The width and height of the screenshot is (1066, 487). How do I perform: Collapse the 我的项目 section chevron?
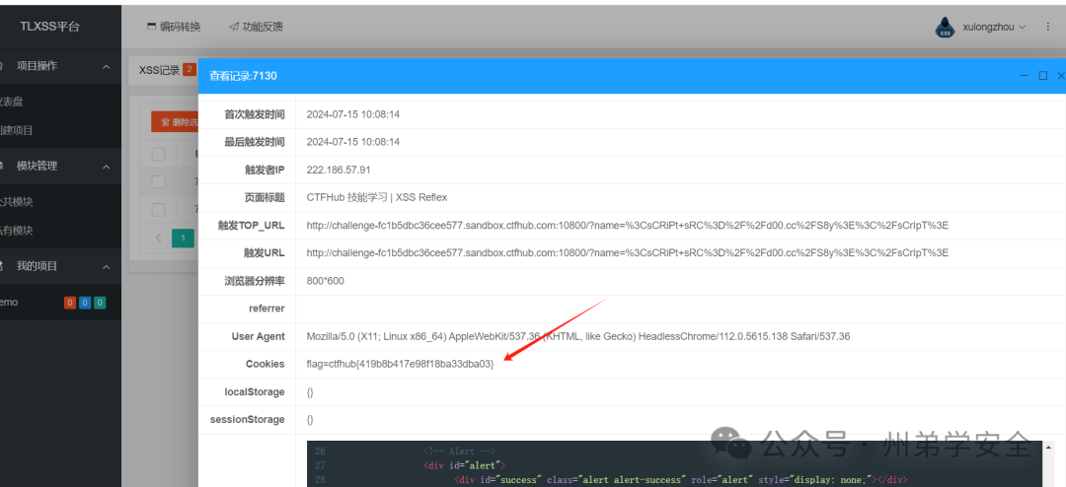pos(106,267)
